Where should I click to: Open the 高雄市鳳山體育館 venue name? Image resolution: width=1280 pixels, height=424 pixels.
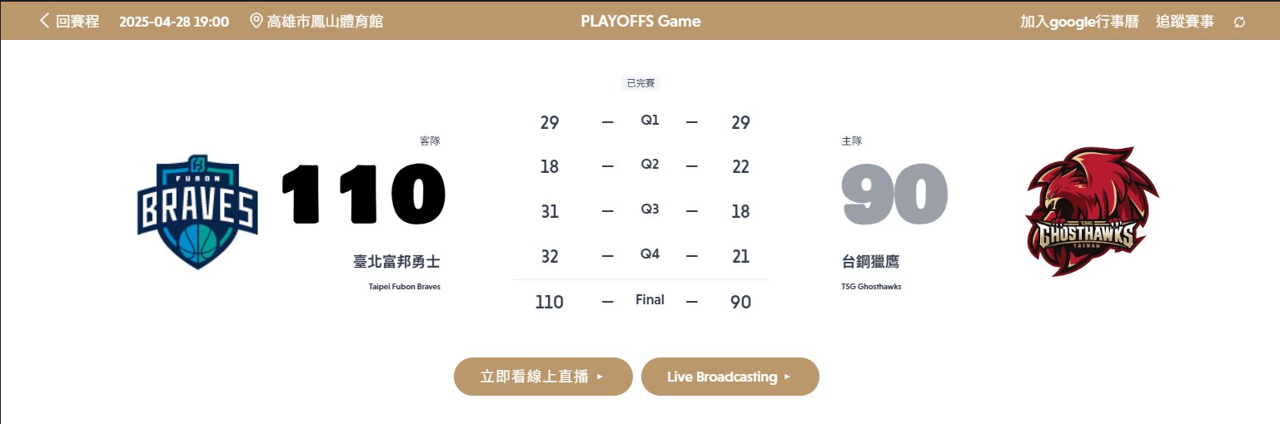tap(325, 22)
